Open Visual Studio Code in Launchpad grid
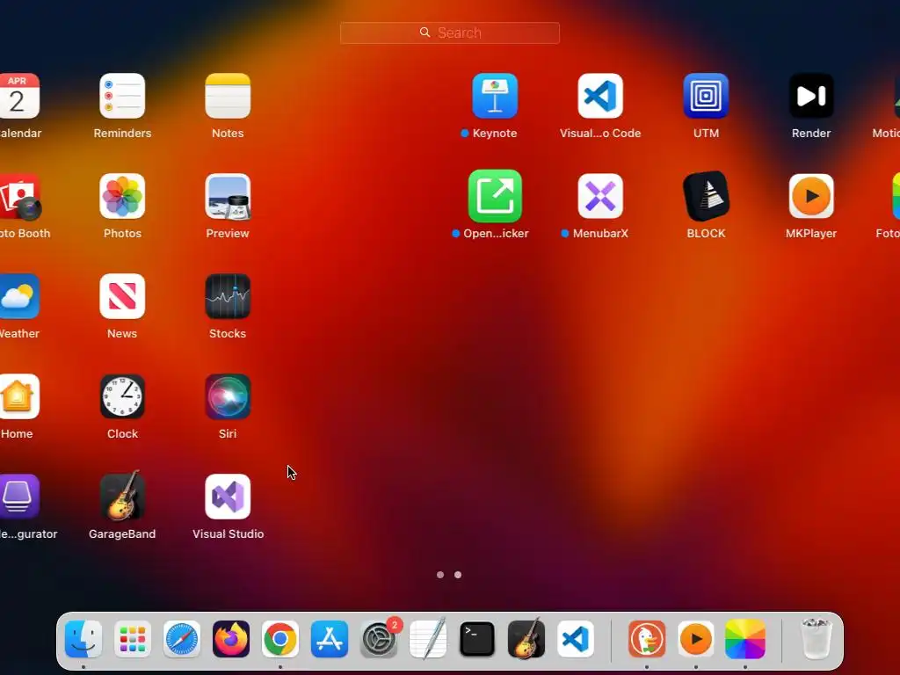The width and height of the screenshot is (900, 675). 600,96
